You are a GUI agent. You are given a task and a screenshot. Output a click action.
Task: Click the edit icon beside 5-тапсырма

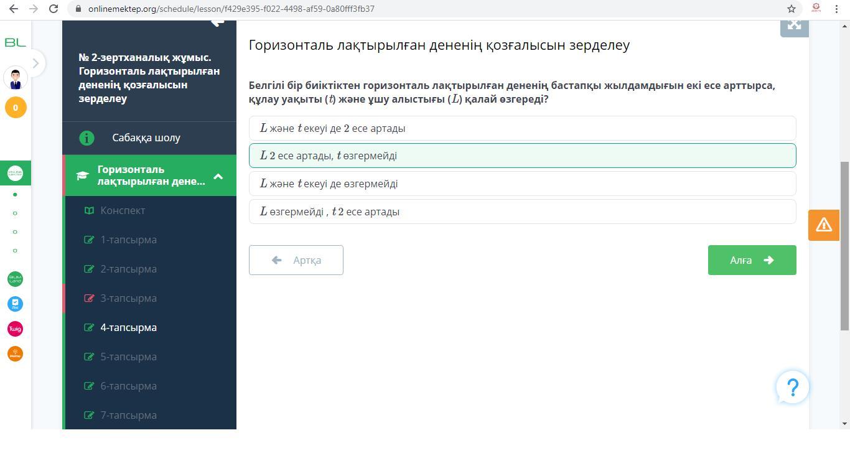tap(89, 357)
